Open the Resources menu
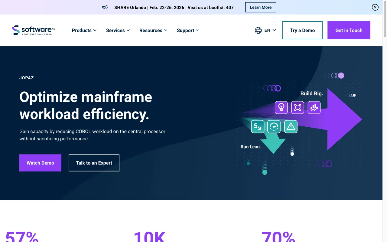 [153, 30]
